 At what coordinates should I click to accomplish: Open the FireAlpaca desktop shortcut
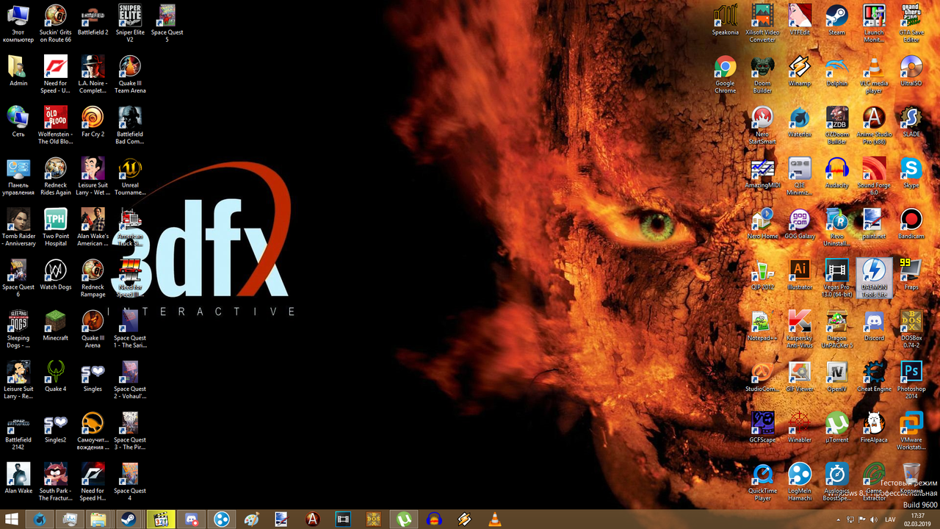pos(874,427)
